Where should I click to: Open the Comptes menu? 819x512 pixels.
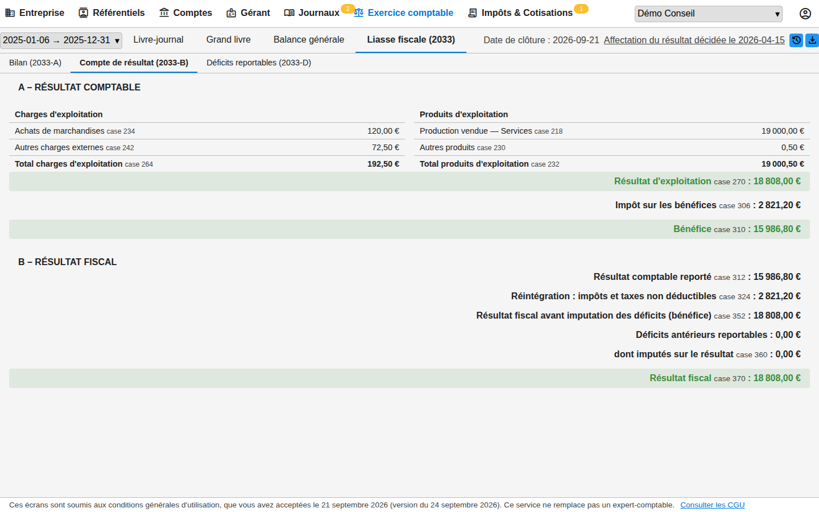tap(185, 13)
